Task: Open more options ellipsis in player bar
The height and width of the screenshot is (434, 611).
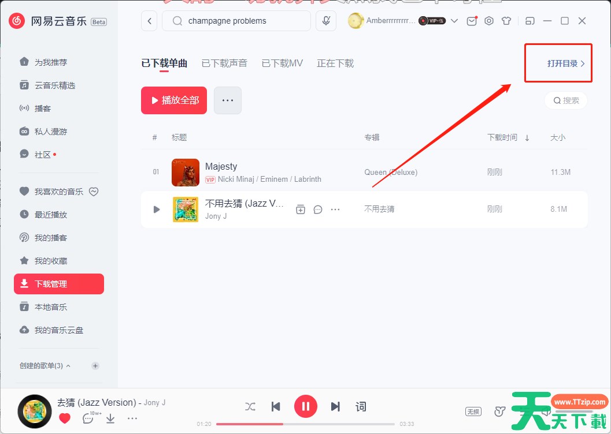Action: (132, 418)
